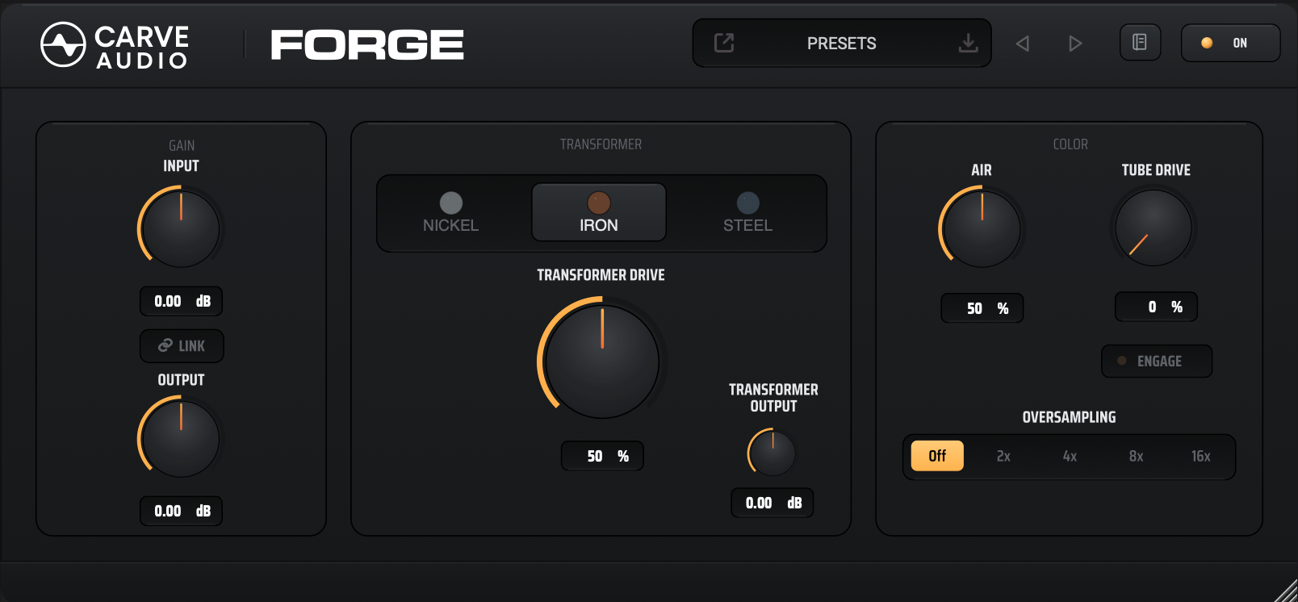Click the TRANSFORMER section heading
The height and width of the screenshot is (602, 1298).
(601, 144)
